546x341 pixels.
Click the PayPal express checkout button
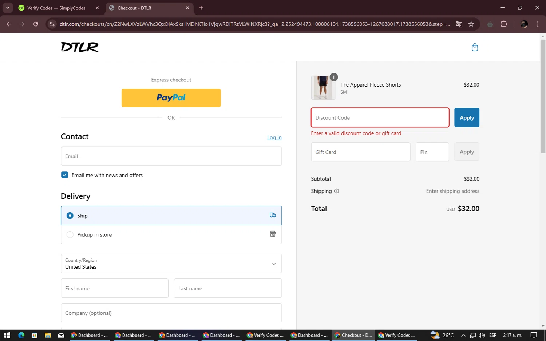(x=171, y=98)
